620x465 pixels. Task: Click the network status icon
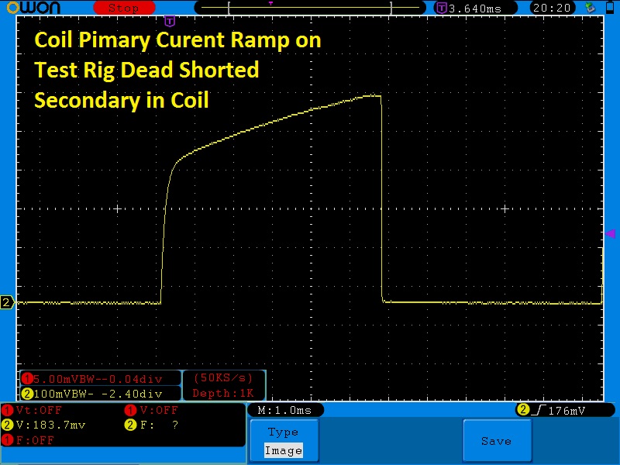[x=590, y=8]
